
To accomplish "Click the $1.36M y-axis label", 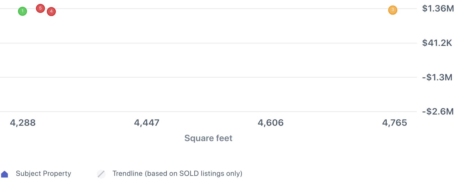I will 438,8.
